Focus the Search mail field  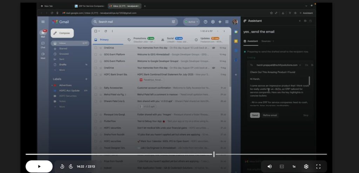coord(134,22)
